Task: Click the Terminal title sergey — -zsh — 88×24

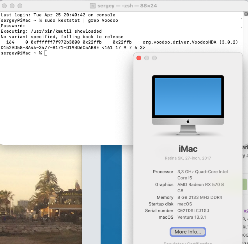Action: point(127,6)
